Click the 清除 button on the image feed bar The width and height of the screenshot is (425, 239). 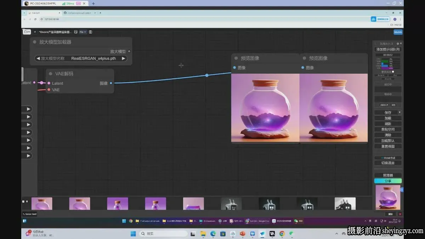pyautogui.click(x=390, y=214)
